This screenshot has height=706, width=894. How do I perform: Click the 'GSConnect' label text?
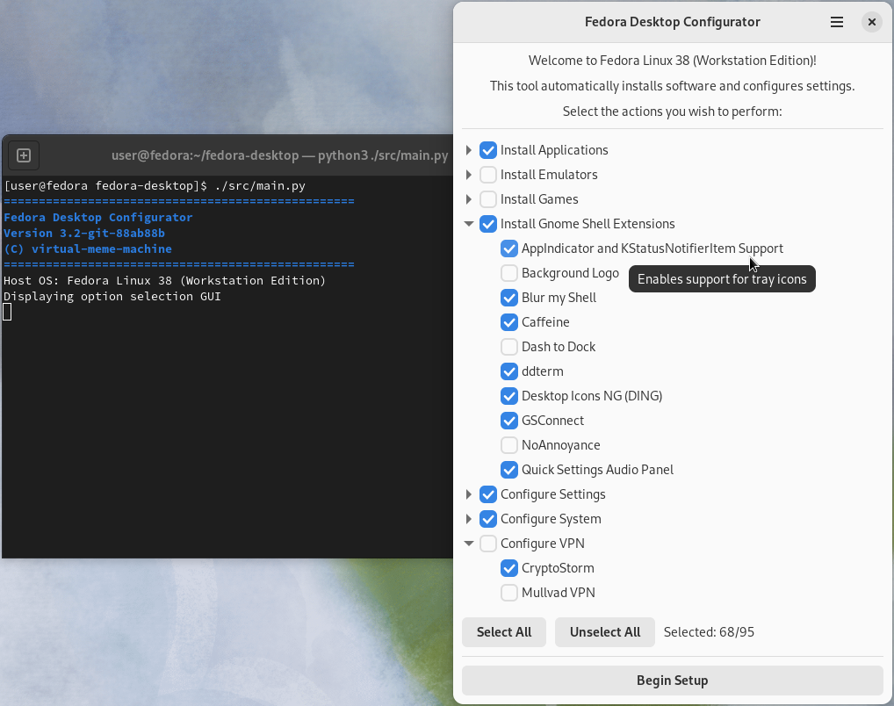pos(552,421)
